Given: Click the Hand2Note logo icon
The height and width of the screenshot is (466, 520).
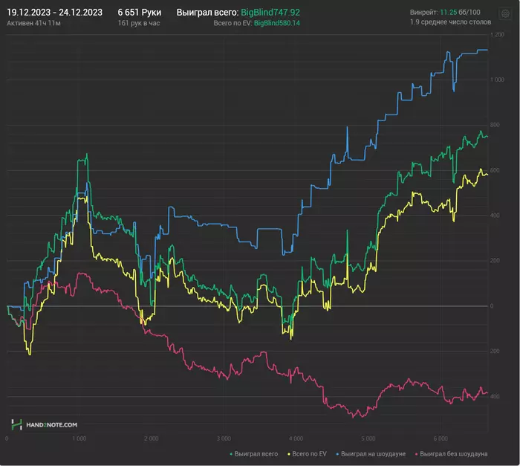Looking at the screenshot, I should [x=16, y=424].
